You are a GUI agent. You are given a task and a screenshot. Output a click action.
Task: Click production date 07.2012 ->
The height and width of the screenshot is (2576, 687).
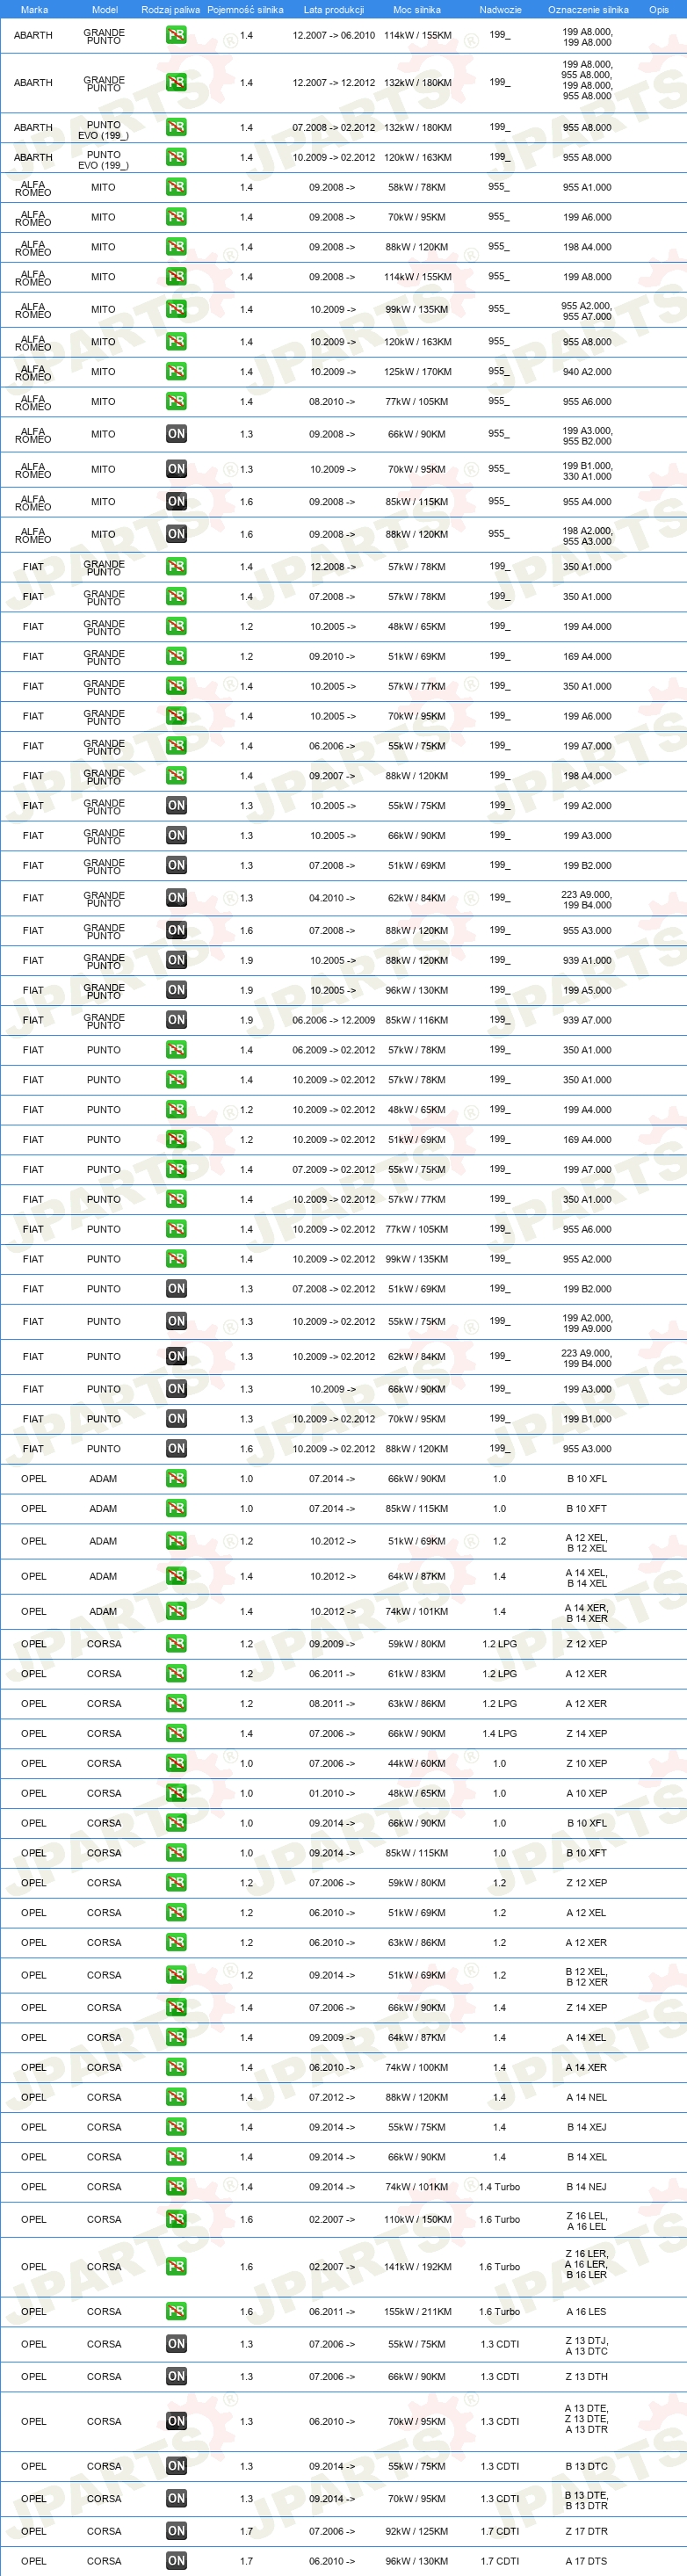pyautogui.click(x=332, y=2097)
